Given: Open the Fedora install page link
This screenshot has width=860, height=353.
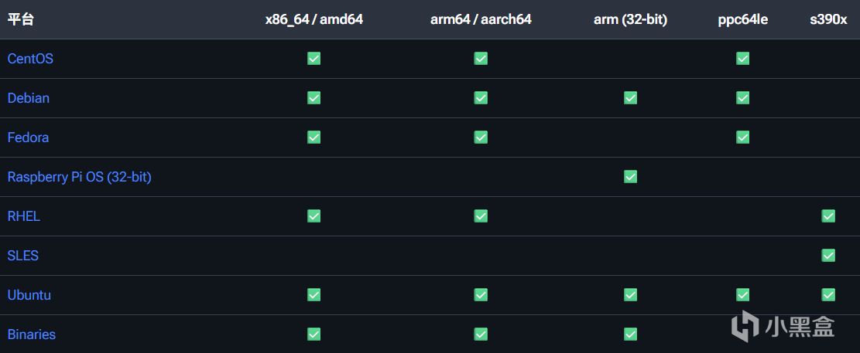Looking at the screenshot, I should (28, 137).
